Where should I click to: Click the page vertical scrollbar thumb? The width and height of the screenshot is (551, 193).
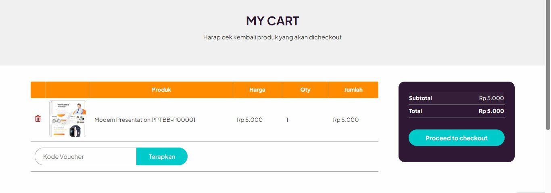548,64
